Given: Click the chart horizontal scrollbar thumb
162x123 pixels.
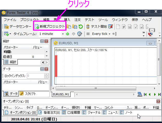Looking at the screenshot, I should click(x=96, y=88).
